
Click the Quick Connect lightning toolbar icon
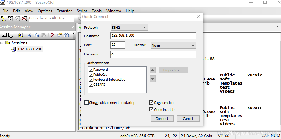[x=11, y=18]
